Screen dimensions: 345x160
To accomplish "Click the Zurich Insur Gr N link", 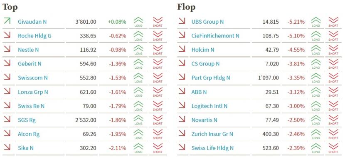I will pos(212,134).
